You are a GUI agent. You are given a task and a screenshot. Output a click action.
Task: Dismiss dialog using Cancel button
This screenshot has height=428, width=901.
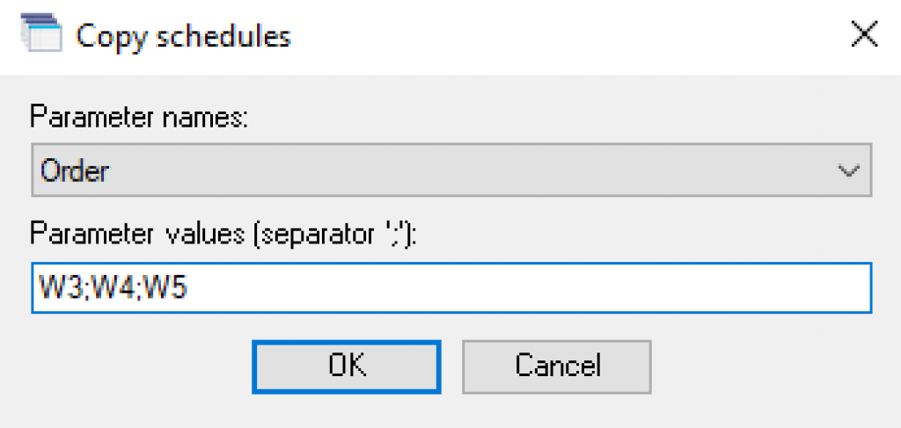tap(557, 366)
